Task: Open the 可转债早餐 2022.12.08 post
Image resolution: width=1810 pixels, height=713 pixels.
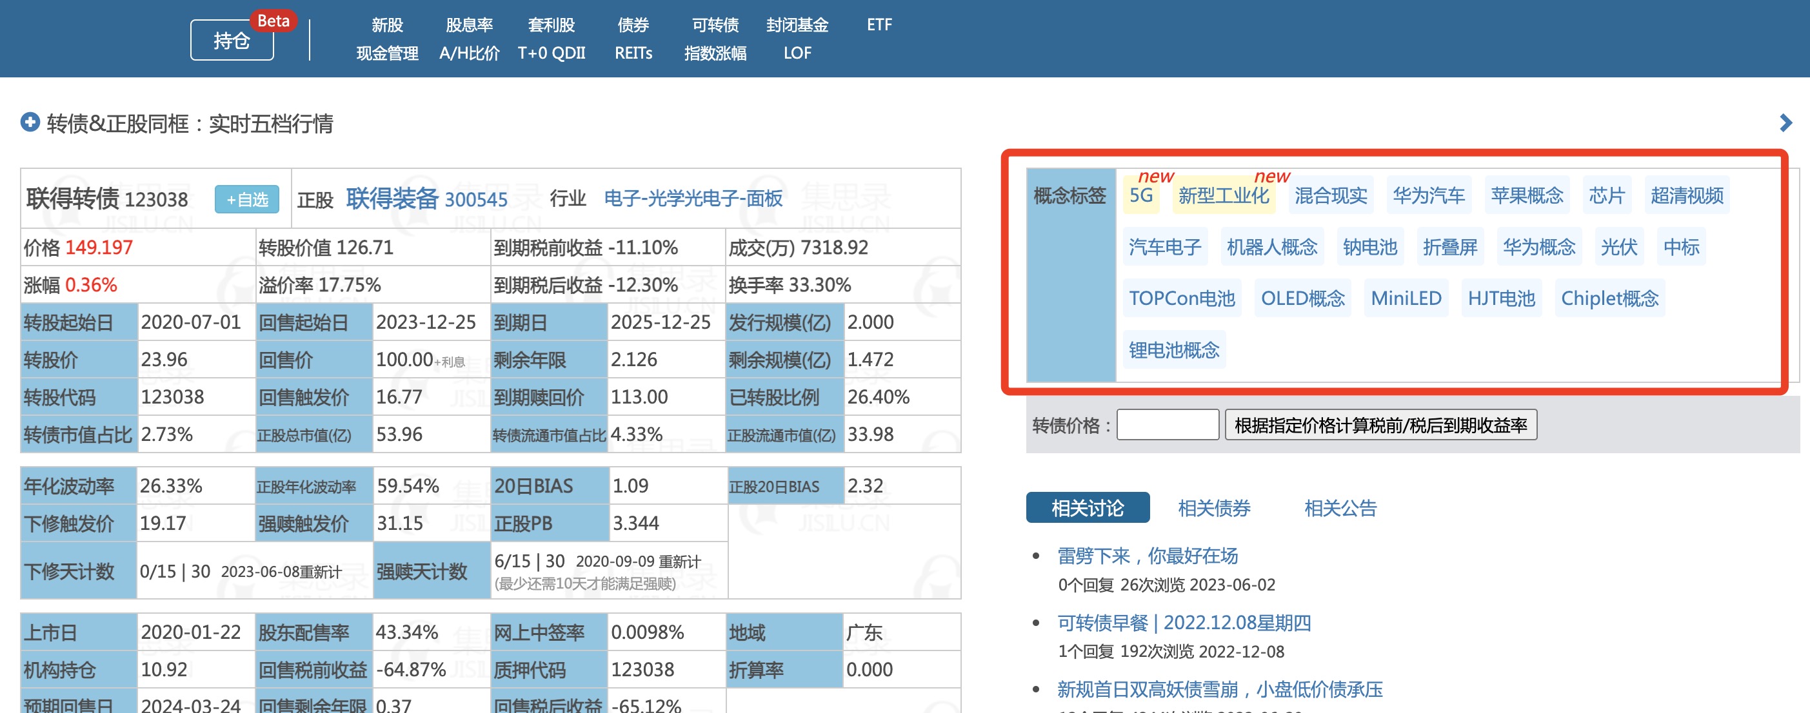Action: click(1184, 622)
